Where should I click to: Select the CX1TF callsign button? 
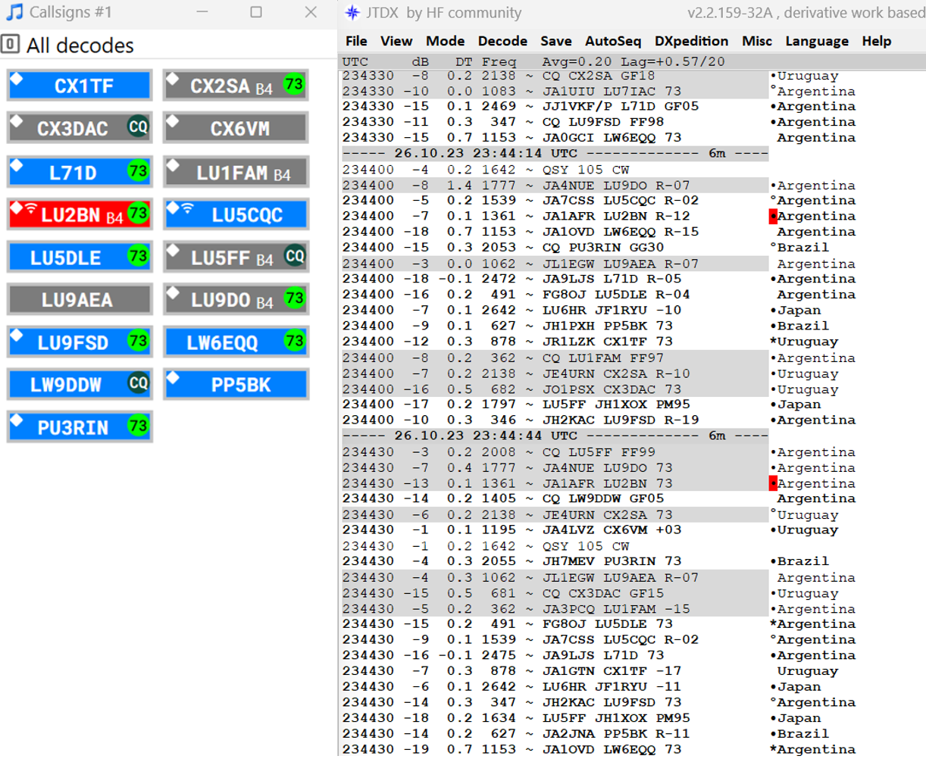tap(80, 86)
